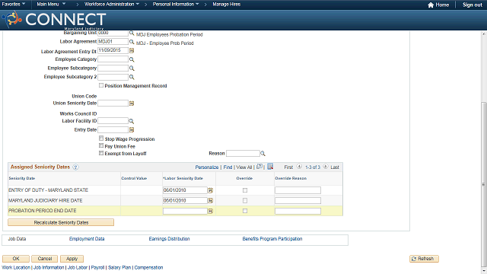Click the OK button
Image resolution: width=487 pixels, height=274 pixels.
tap(16, 259)
